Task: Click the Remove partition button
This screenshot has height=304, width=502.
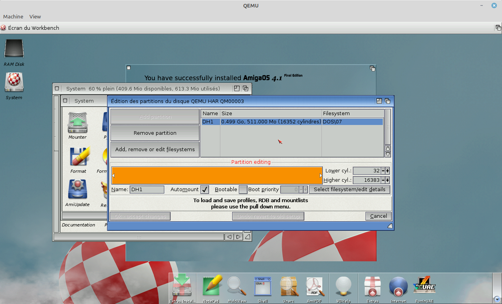Action: (x=155, y=133)
